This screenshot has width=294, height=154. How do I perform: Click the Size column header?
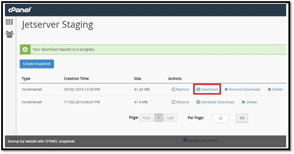(137, 79)
